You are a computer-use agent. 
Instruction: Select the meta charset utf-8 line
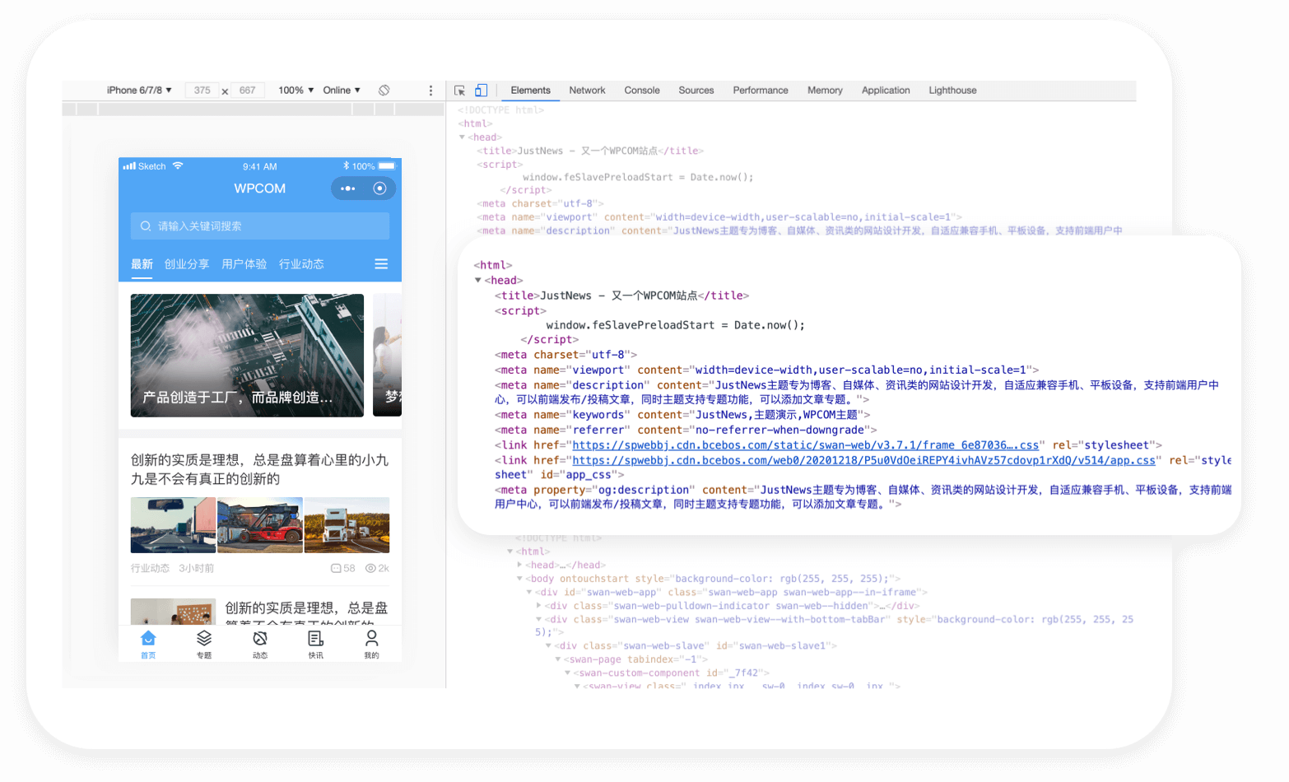[565, 355]
